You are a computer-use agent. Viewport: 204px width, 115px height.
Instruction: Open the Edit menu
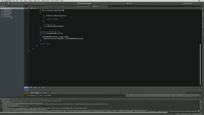click(x=17, y=1)
